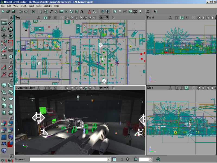Collapse the CSG operations group in left toolbar
The width and height of the screenshot is (217, 163).
click(11, 118)
